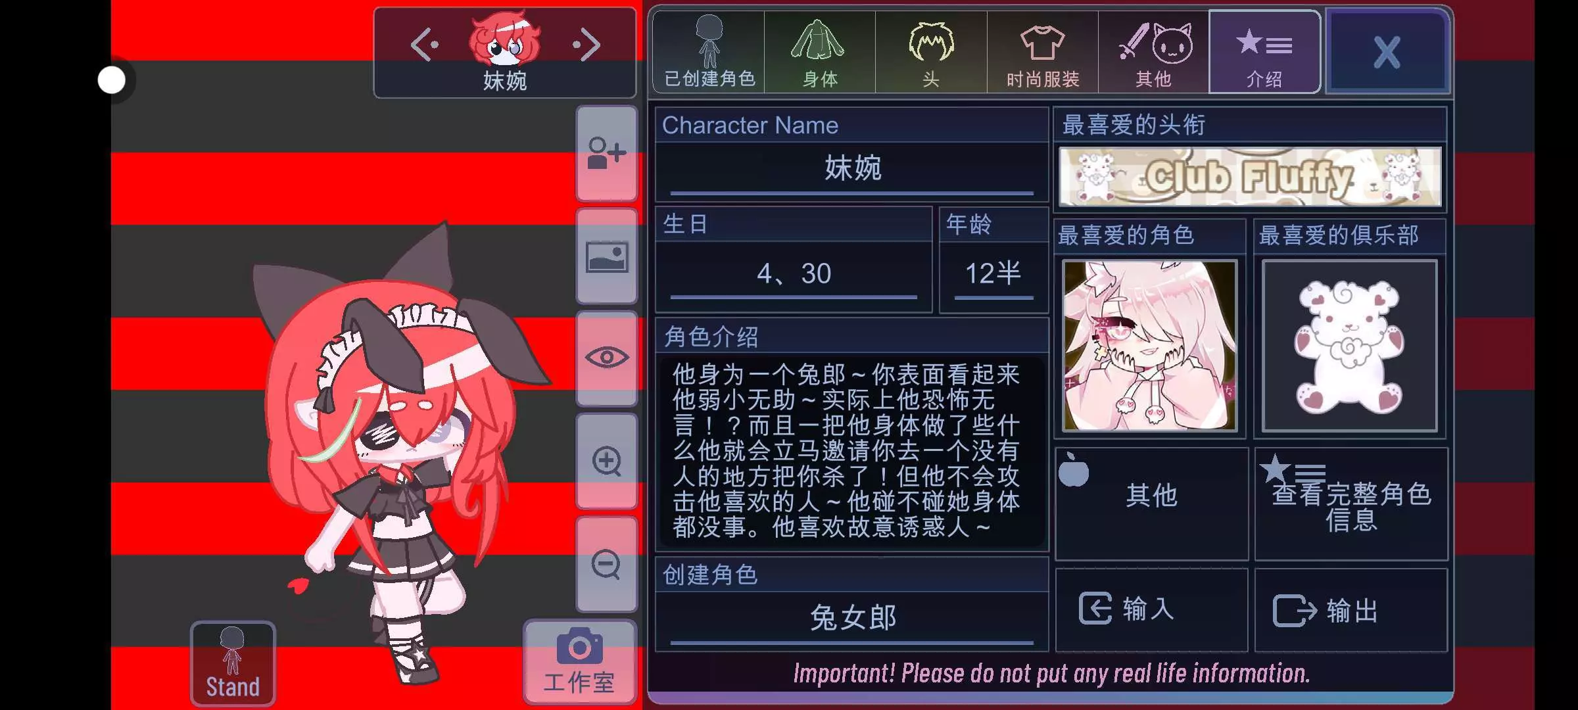Open 查看完整角色信息 full profile

pos(1351,504)
